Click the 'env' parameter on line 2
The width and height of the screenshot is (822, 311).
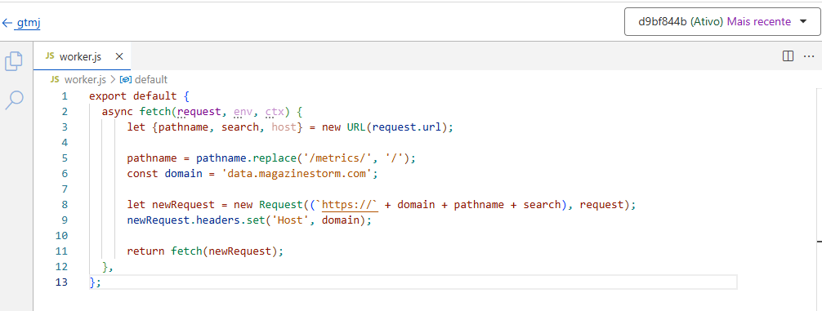click(x=243, y=112)
